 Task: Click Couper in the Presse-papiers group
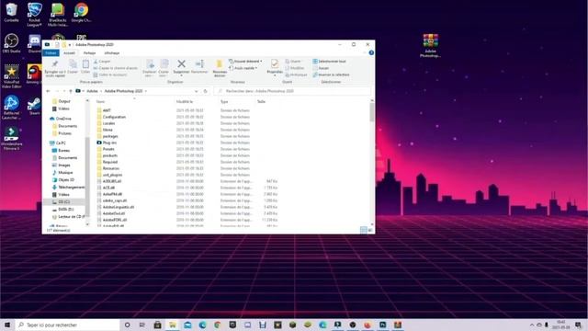click(102, 62)
